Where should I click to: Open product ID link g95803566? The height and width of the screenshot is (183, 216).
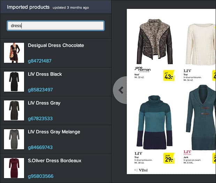click(40, 176)
